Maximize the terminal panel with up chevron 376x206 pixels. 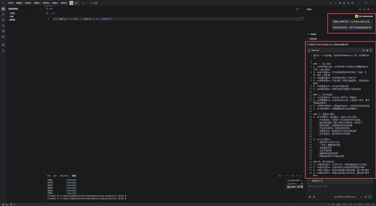[297, 176]
